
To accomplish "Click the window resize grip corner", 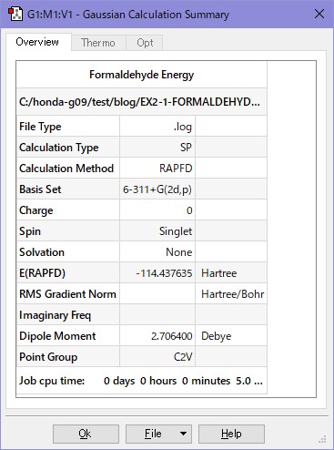I will (x=322, y=439).
